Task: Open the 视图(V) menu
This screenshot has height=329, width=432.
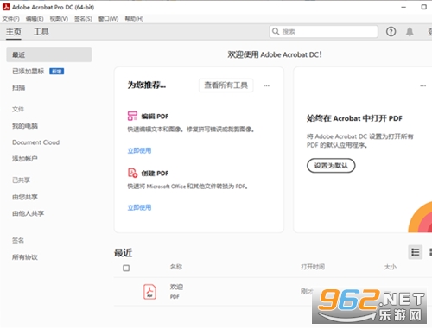Action: point(59,19)
